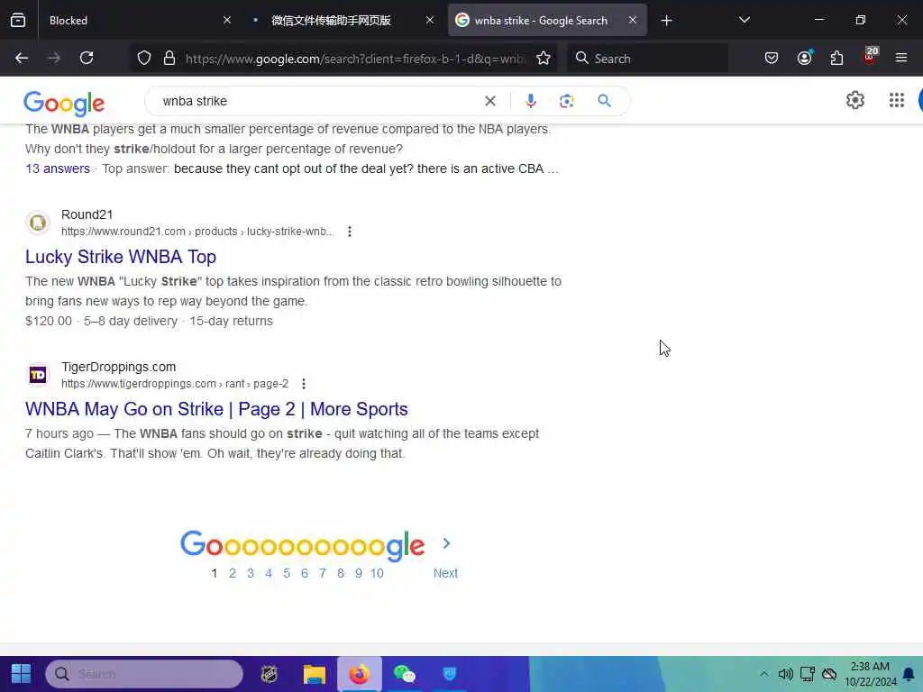Open tracking protection shield in address bar

click(144, 58)
